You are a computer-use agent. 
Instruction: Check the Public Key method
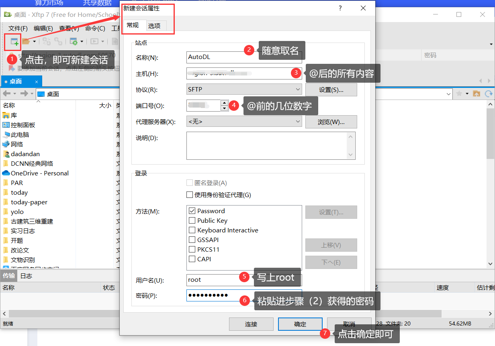[x=192, y=220]
